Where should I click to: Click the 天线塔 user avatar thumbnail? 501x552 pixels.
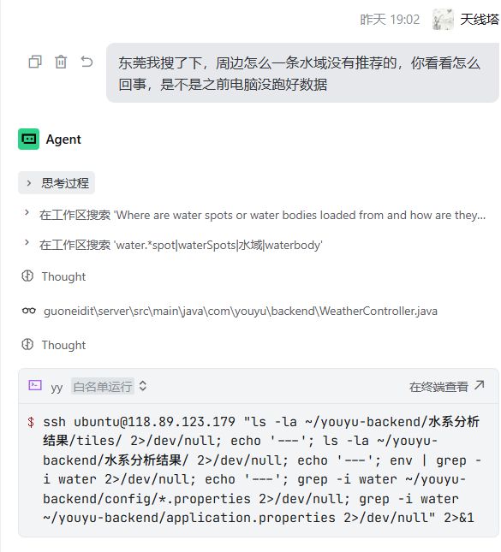(443, 20)
